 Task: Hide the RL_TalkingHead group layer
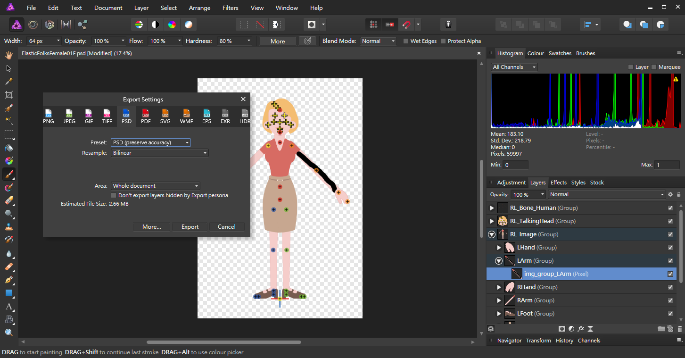[x=670, y=221]
